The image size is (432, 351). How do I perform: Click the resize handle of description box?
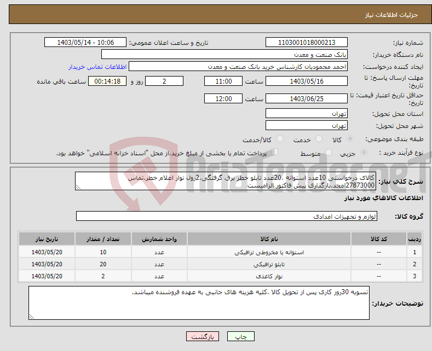click(78, 188)
